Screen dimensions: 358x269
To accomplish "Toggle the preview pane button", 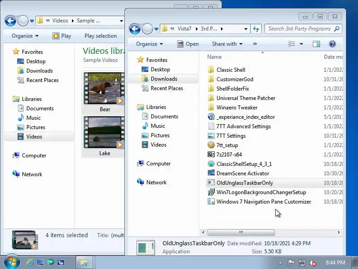I will click(x=316, y=43).
